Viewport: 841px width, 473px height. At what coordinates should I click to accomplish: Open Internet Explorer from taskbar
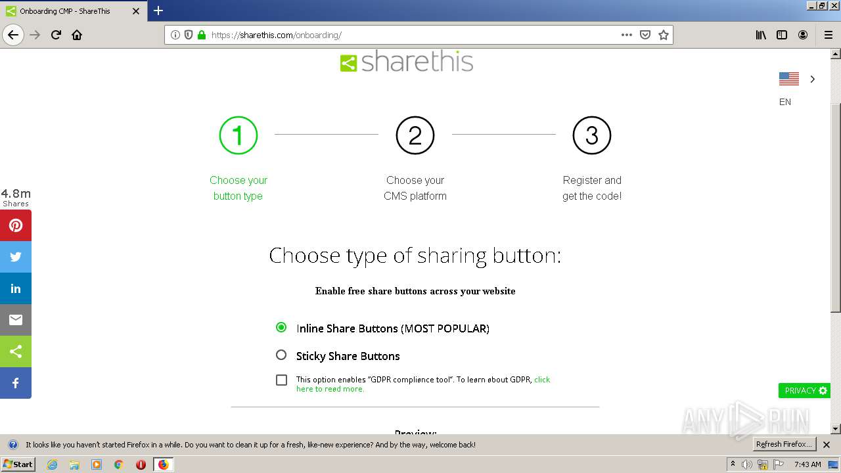[53, 464]
